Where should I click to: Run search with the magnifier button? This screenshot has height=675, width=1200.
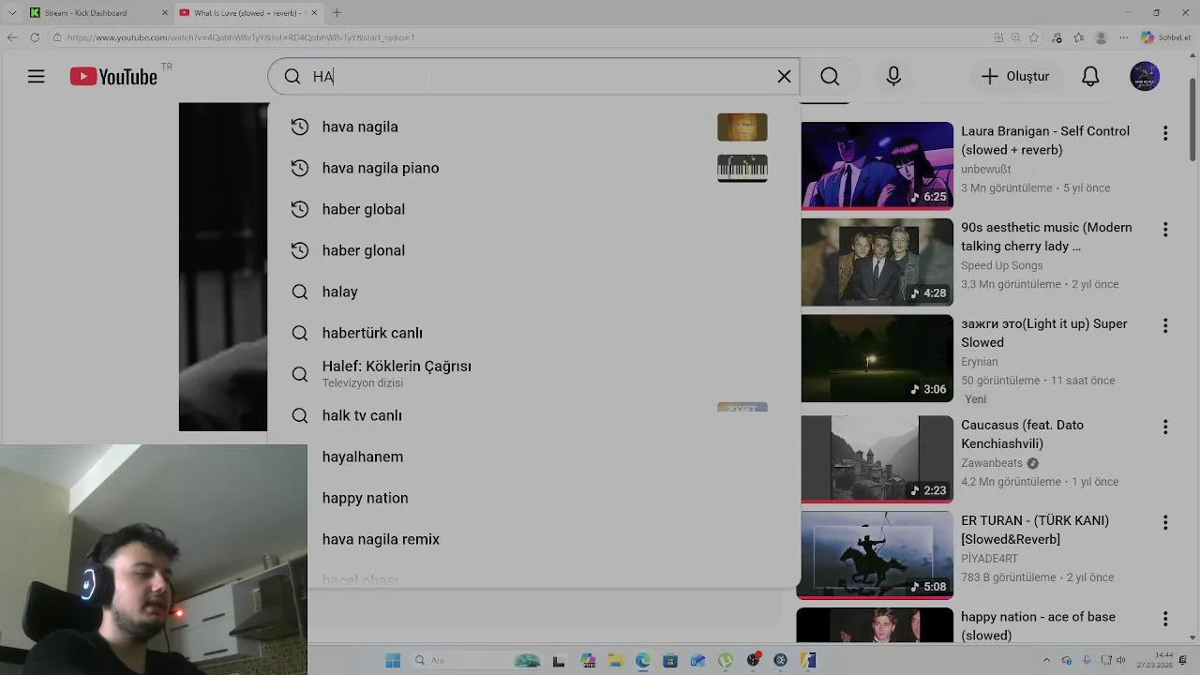830,77
